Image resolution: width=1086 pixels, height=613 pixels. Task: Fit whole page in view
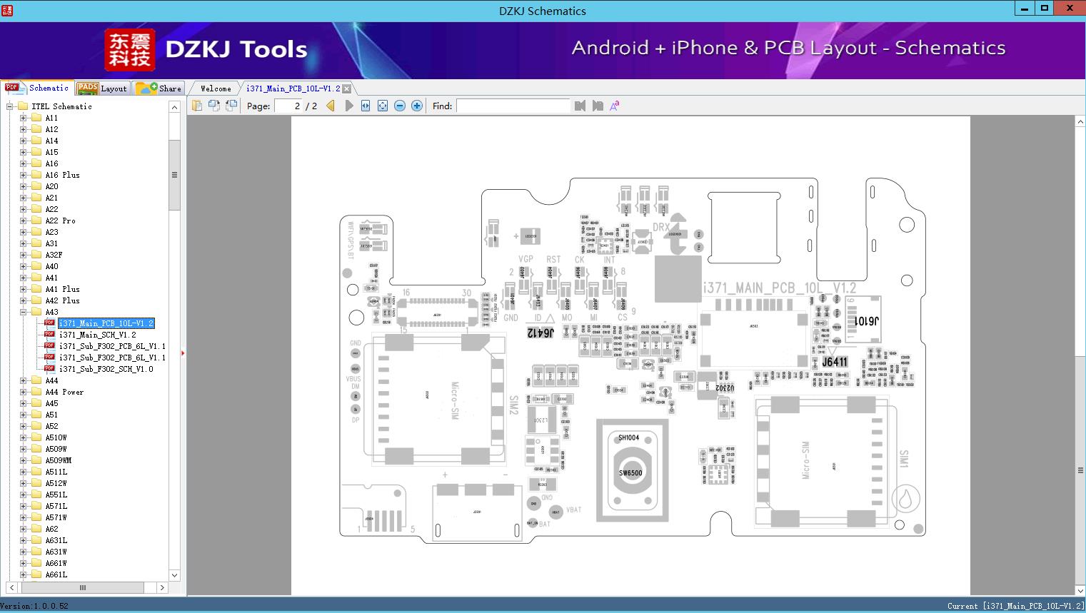tap(383, 106)
